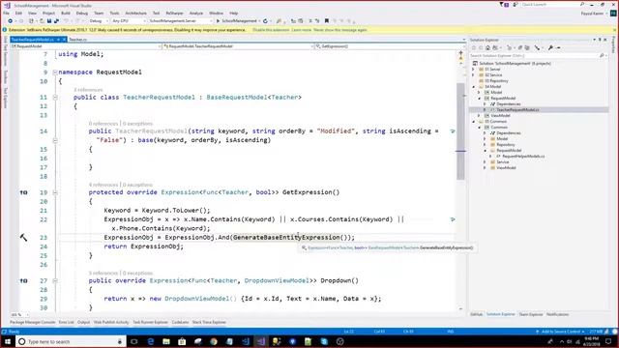Click the Disable this extension link
This screenshot has width=619, height=348.
tap(271, 30)
